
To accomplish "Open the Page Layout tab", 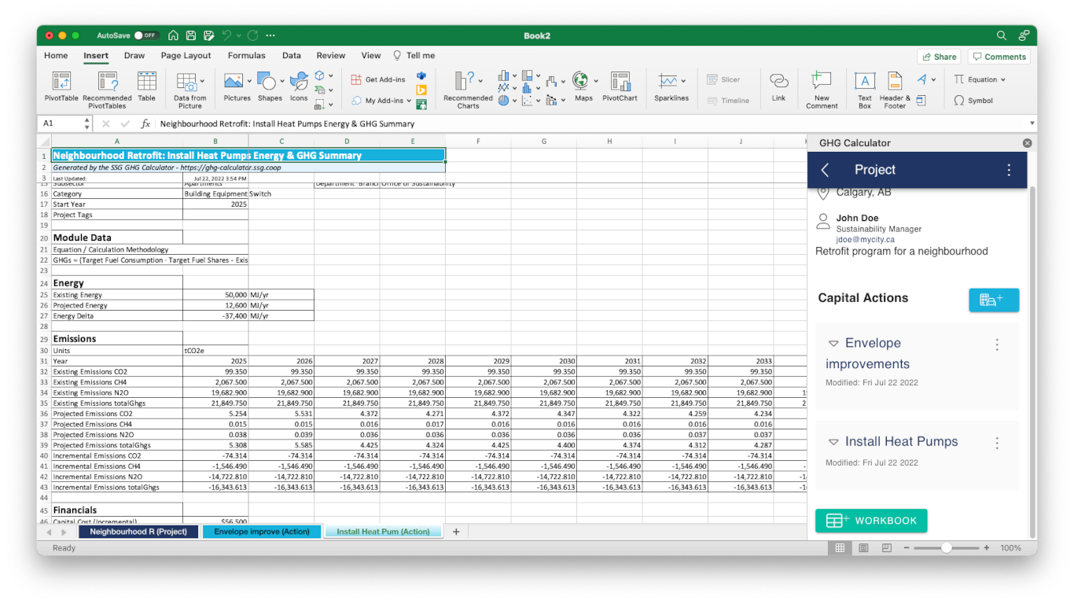I will 186,56.
